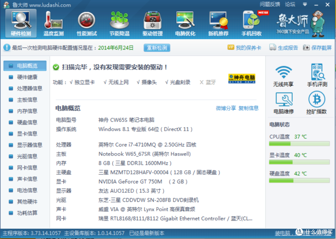Screen dimensions: 336x239
Task: Click 已经是最新版本 status text
Action: (147, 233)
